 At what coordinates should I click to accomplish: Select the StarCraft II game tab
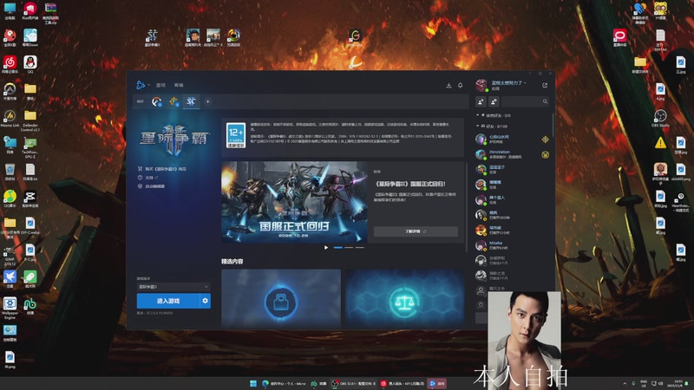pyautogui.click(x=191, y=101)
